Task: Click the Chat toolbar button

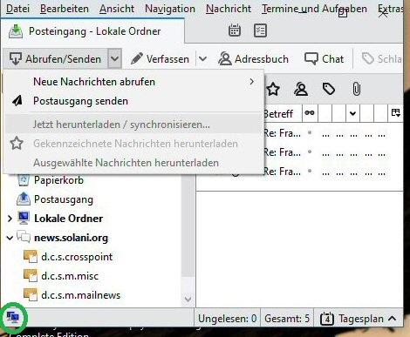Action: [x=324, y=59]
